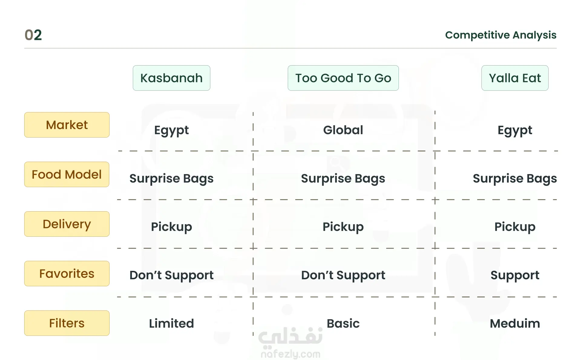This screenshot has width=581, height=360.
Task: Click the 02 slide number
Action: click(33, 35)
